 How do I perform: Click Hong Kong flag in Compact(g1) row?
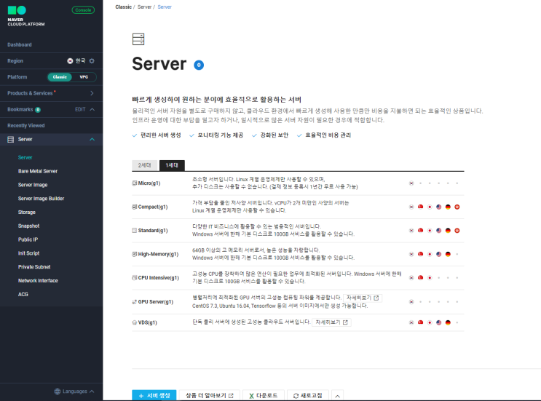(x=457, y=207)
